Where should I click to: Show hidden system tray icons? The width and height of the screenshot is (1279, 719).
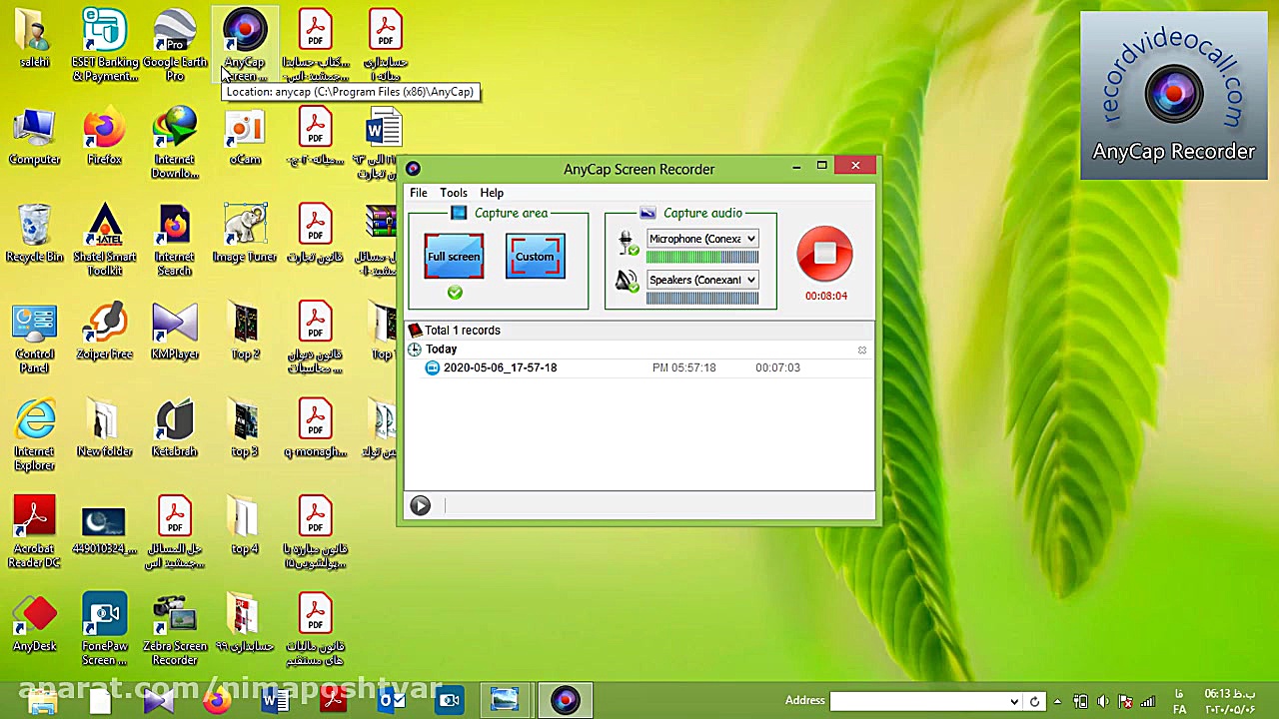point(1057,701)
